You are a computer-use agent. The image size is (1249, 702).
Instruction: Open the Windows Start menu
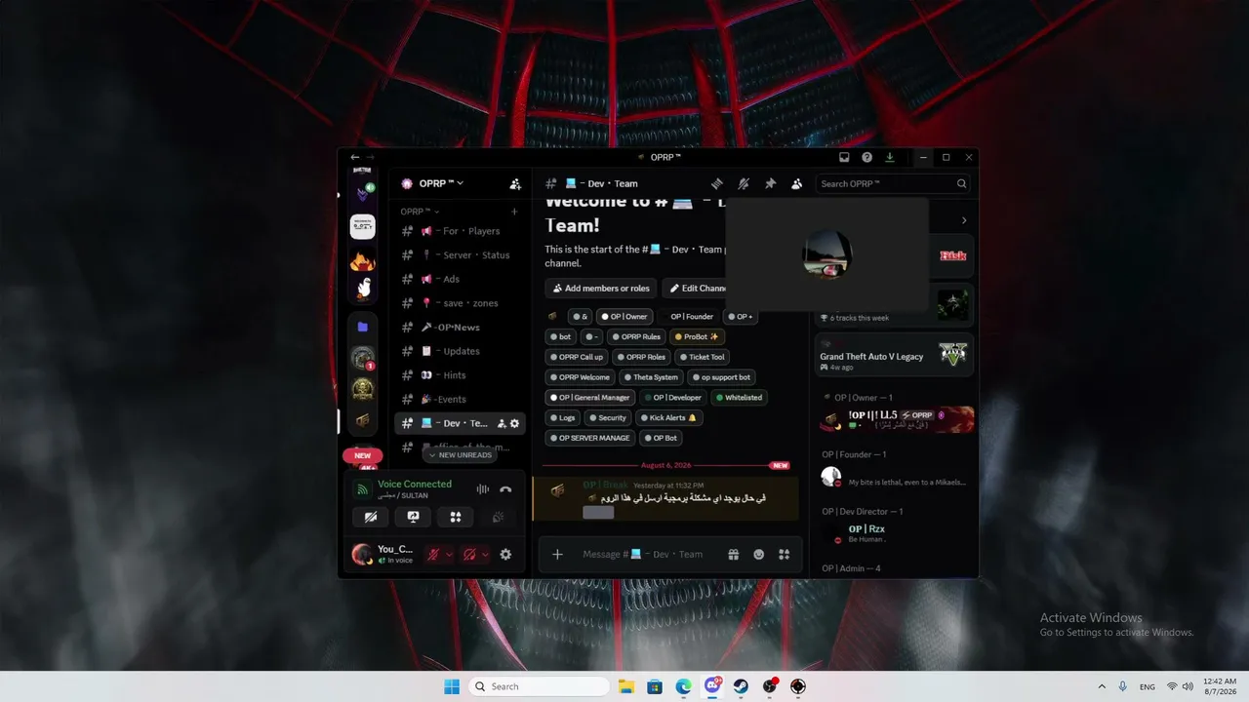[452, 686]
